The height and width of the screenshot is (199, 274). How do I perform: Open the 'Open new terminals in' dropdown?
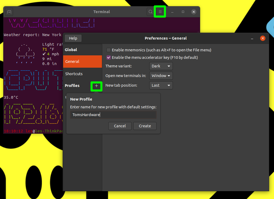[x=161, y=76]
